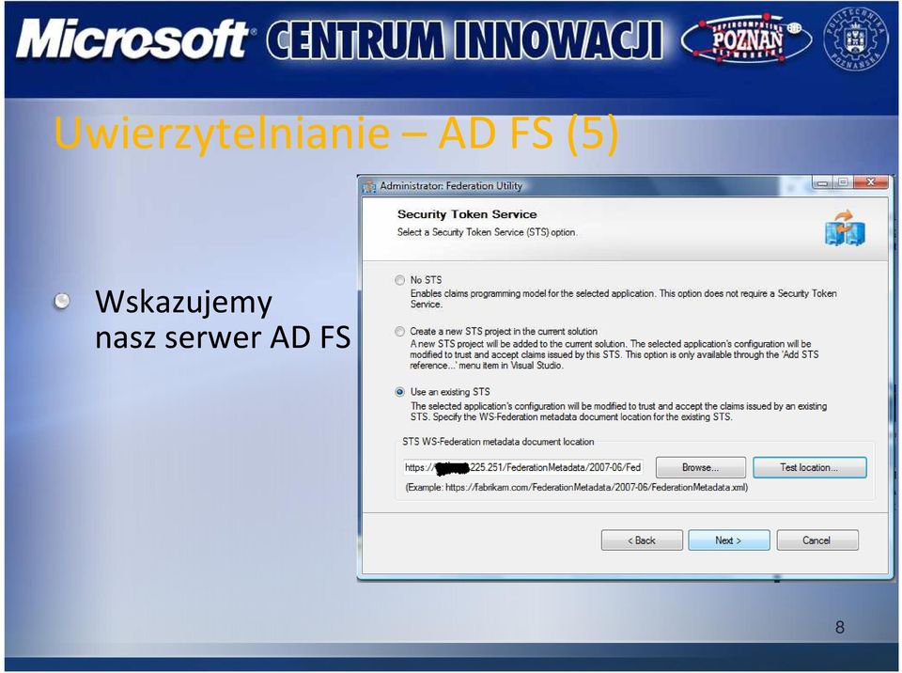Click the Test location... button
The width and height of the screenshot is (902, 673).
[x=809, y=467]
